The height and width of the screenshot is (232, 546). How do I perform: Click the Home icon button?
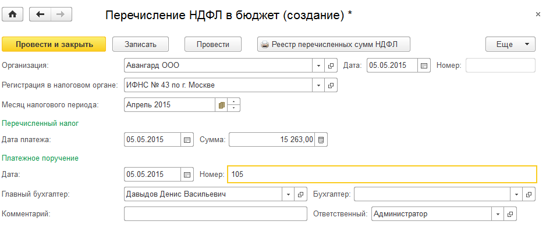[12, 14]
